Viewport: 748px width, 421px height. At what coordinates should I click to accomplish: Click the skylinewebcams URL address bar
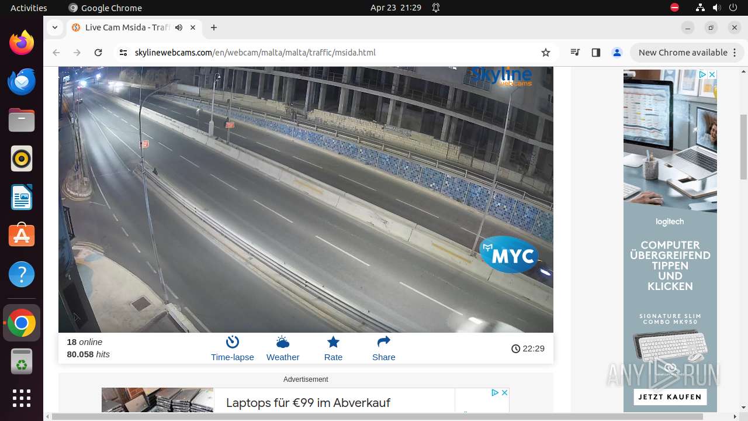coord(255,53)
